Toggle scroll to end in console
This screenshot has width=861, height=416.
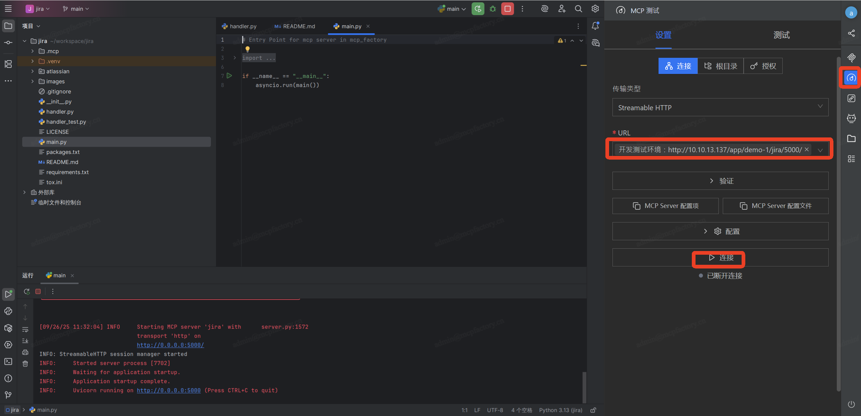click(25, 341)
